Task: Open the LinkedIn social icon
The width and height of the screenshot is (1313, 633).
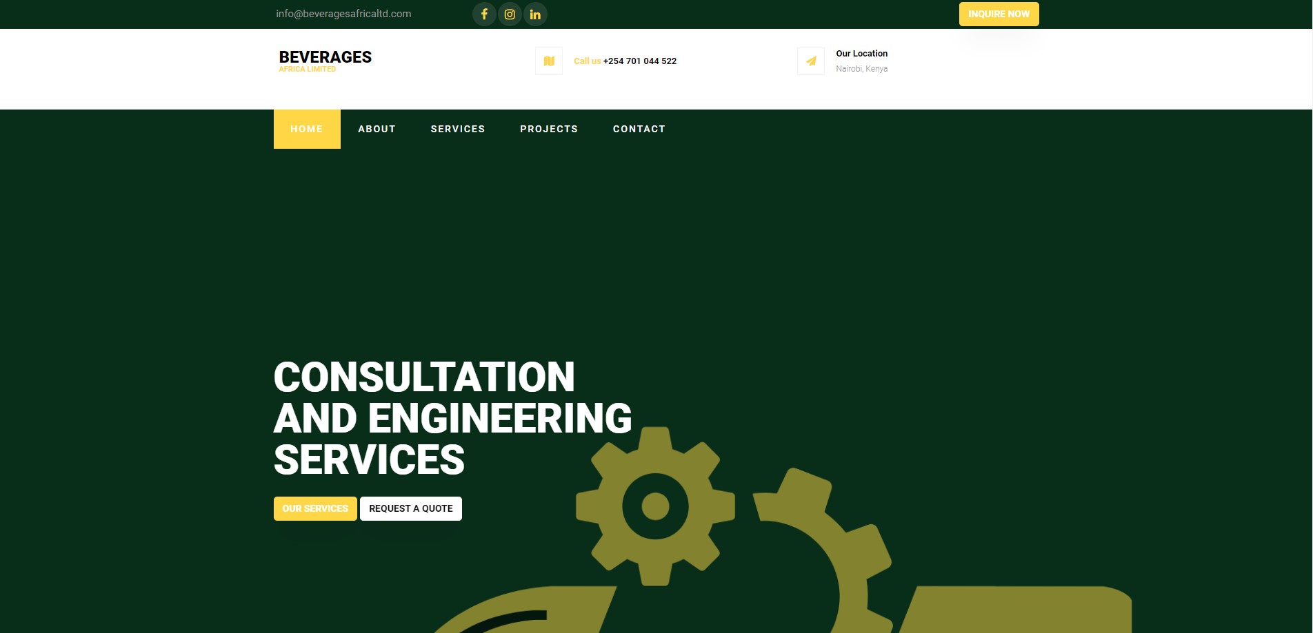Action: coord(535,14)
